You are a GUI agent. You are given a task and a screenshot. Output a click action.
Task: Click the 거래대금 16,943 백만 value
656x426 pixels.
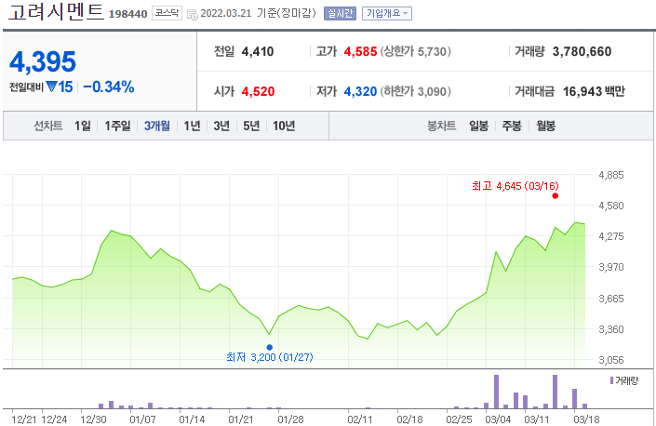[x=594, y=91]
